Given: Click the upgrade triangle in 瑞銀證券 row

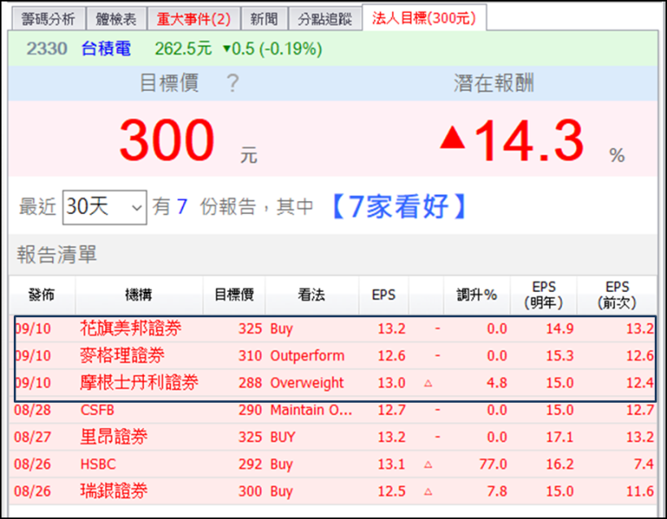Looking at the screenshot, I should [429, 492].
